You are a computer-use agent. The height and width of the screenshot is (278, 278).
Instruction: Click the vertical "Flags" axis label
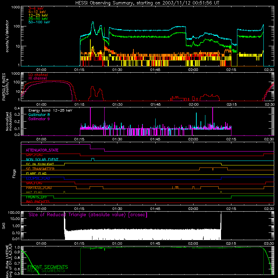(x=14, y=173)
